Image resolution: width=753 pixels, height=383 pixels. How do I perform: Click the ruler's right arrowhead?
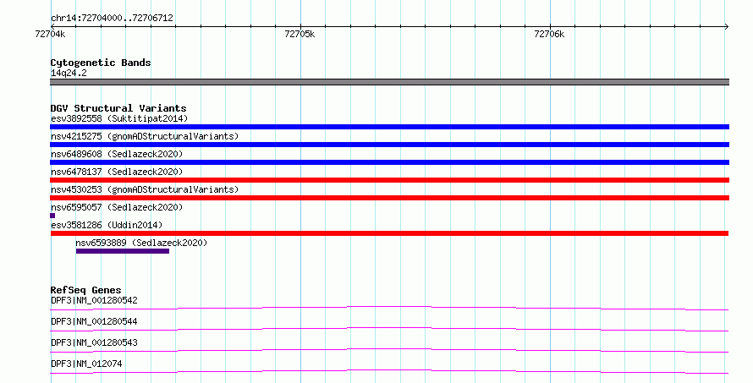tap(727, 27)
